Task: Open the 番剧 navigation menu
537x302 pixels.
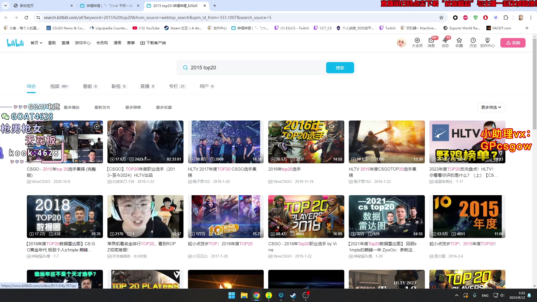Action: [52, 43]
